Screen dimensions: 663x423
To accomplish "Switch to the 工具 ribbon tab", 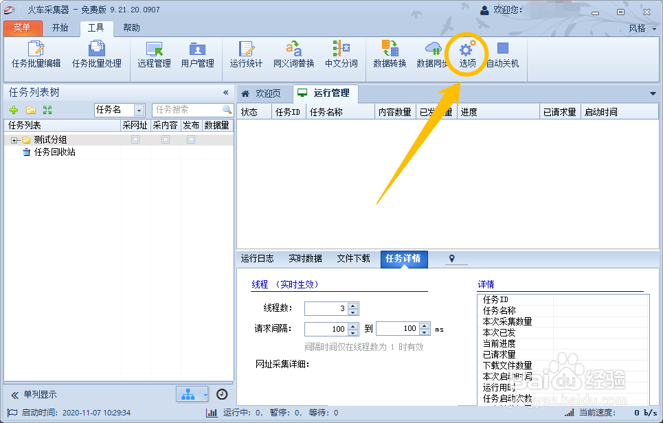I will point(96,28).
